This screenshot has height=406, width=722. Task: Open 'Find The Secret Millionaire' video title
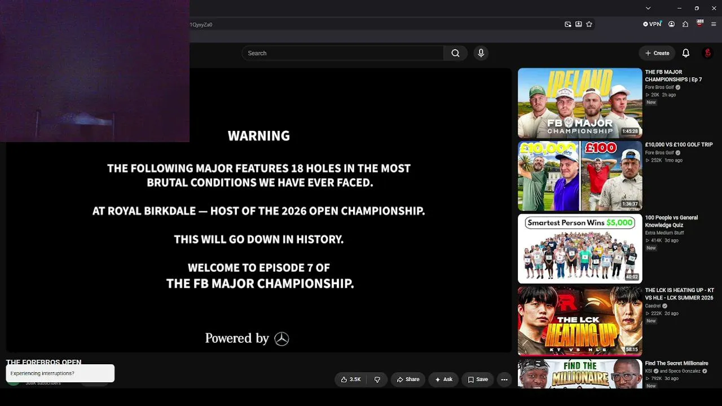coord(677,363)
